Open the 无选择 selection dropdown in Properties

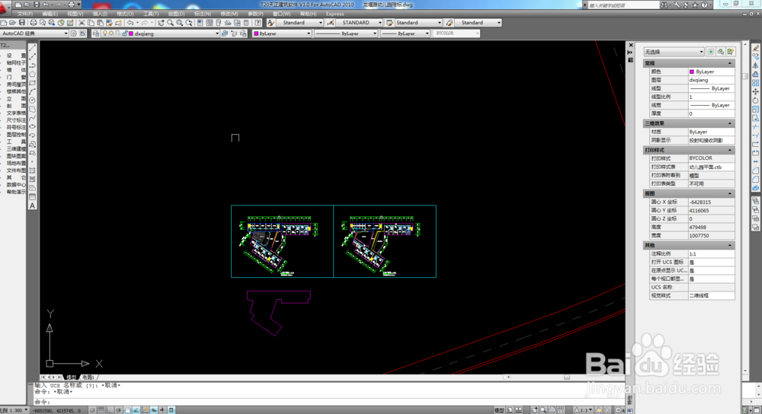[x=674, y=52]
